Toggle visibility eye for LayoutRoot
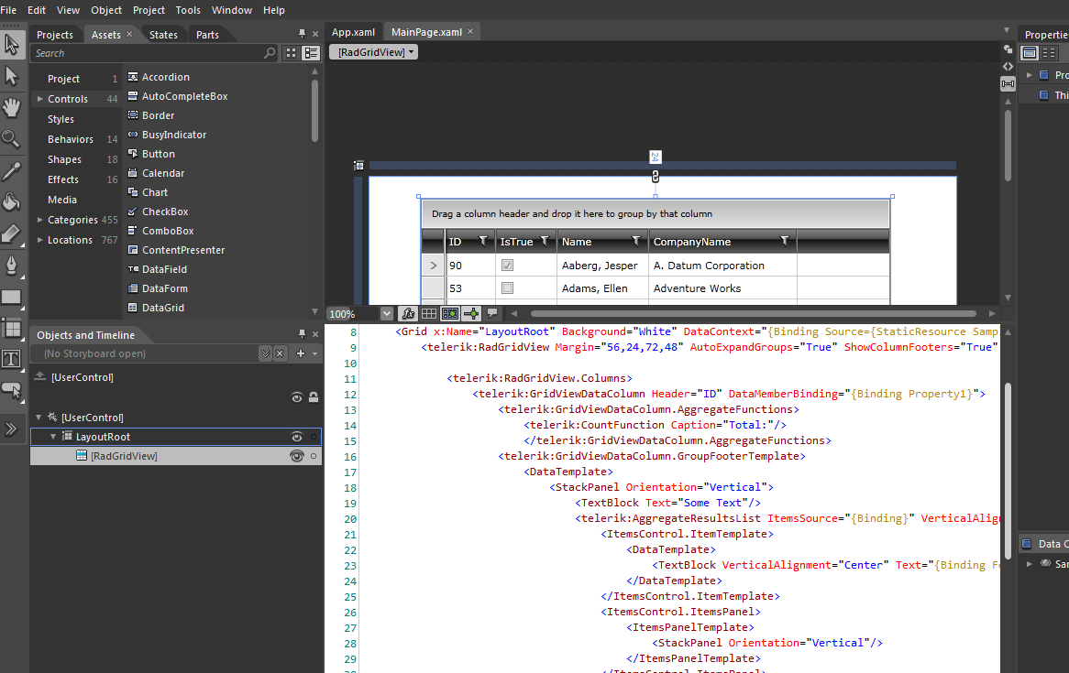The height and width of the screenshot is (673, 1069). click(296, 438)
